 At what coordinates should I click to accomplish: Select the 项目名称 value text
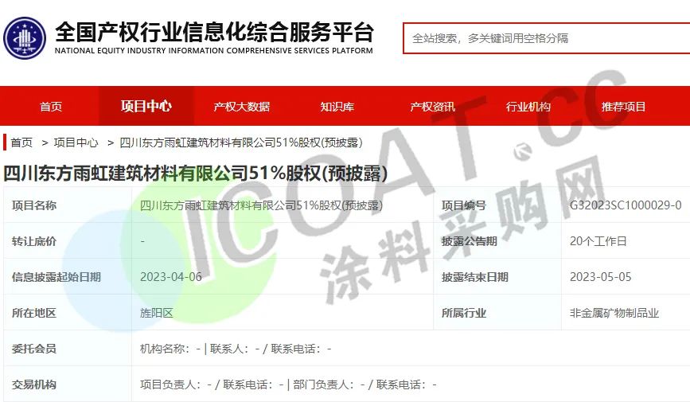[261, 205]
